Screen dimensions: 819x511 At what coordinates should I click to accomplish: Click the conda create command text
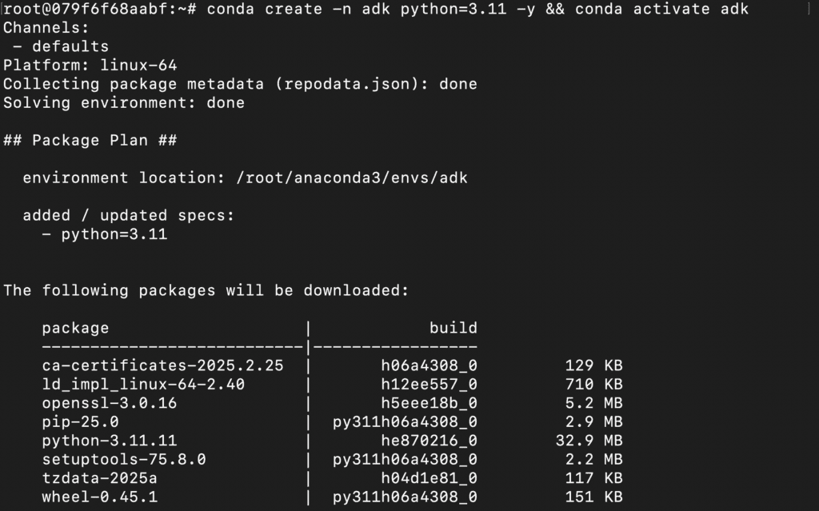tap(477, 10)
